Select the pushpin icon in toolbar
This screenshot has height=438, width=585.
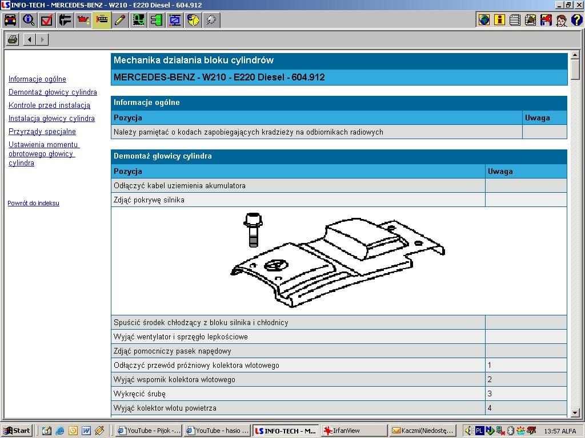click(x=211, y=20)
